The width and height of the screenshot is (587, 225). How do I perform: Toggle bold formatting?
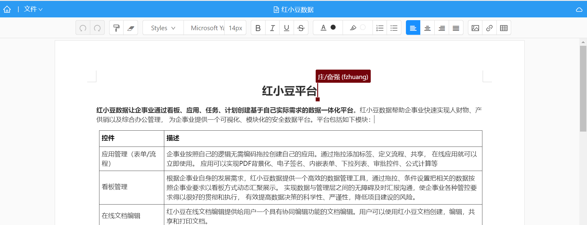258,28
